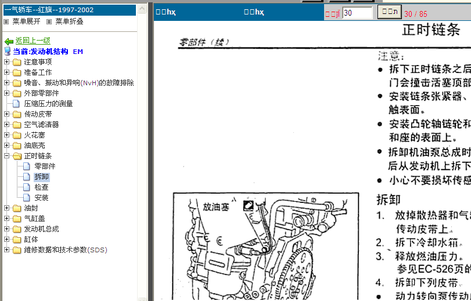Click the 外部零部件 folder icon
This screenshot has height=301, width=471.
(x=17, y=93)
